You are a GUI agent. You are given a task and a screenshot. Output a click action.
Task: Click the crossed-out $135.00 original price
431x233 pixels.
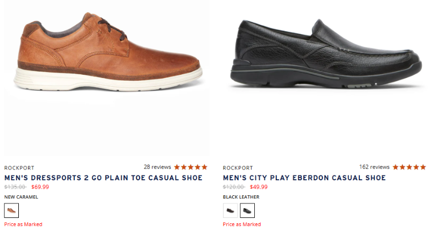15,187
